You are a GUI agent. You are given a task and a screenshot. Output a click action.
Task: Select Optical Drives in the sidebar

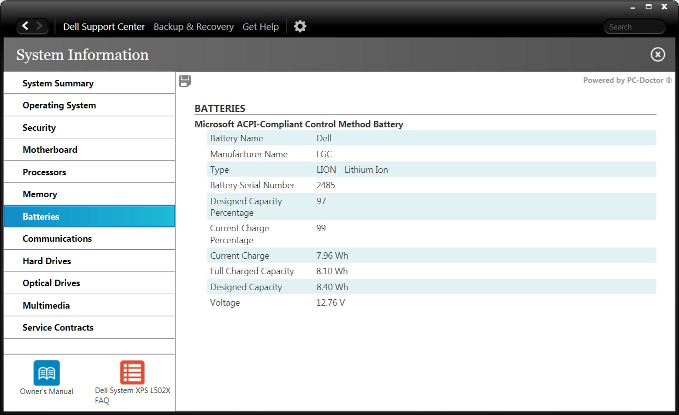(x=89, y=283)
